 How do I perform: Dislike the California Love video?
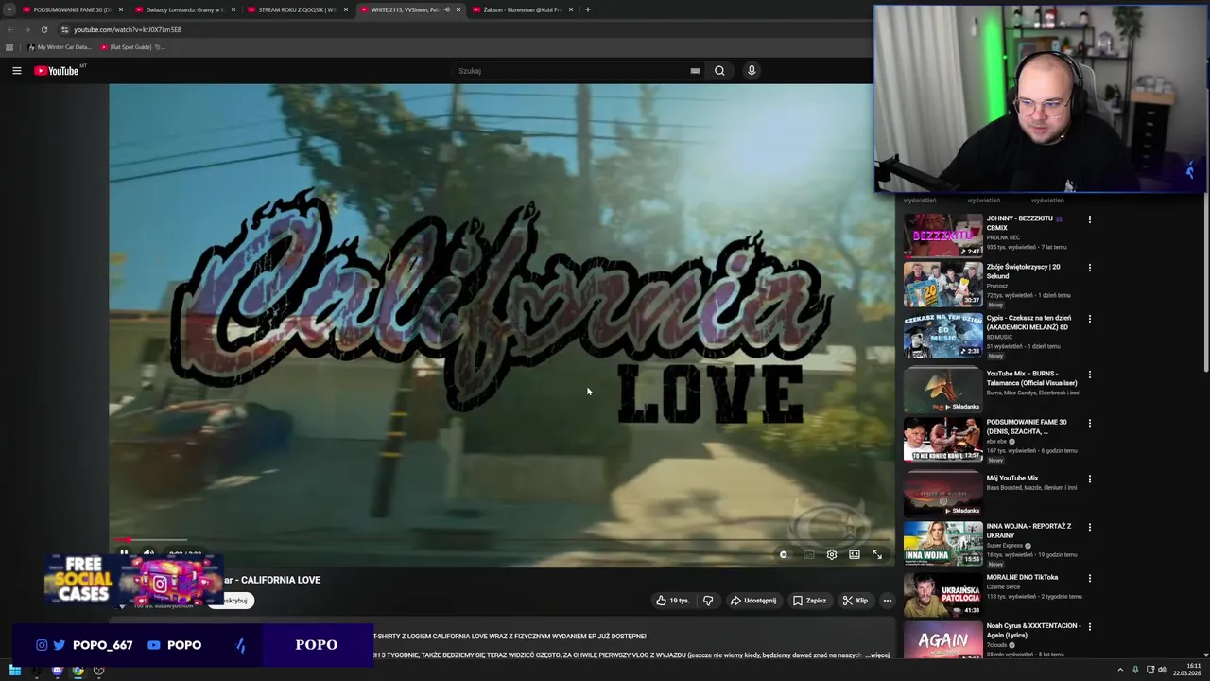coord(708,601)
